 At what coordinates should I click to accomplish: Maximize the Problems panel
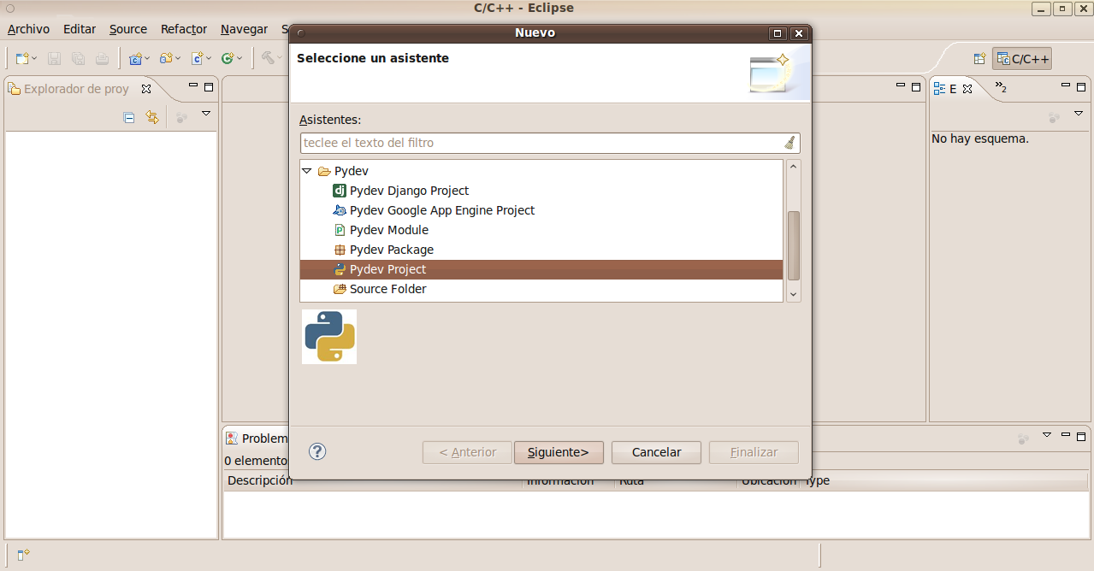[x=1080, y=435]
